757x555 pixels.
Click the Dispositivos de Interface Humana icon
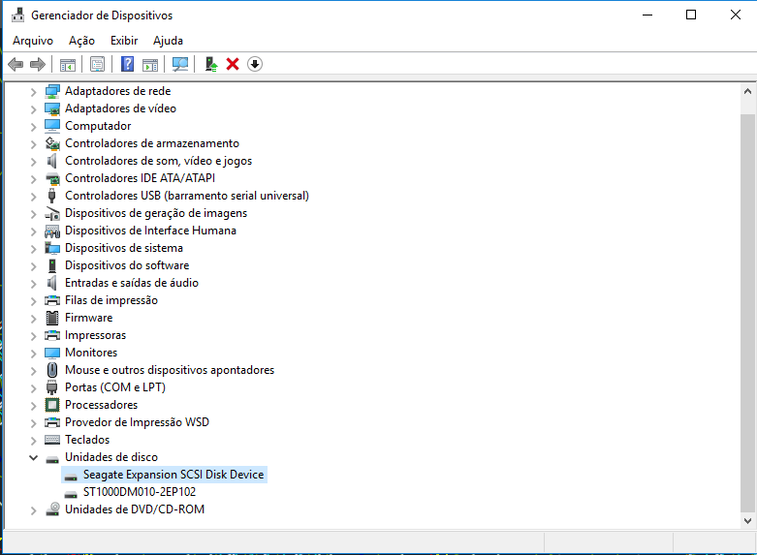(52, 231)
